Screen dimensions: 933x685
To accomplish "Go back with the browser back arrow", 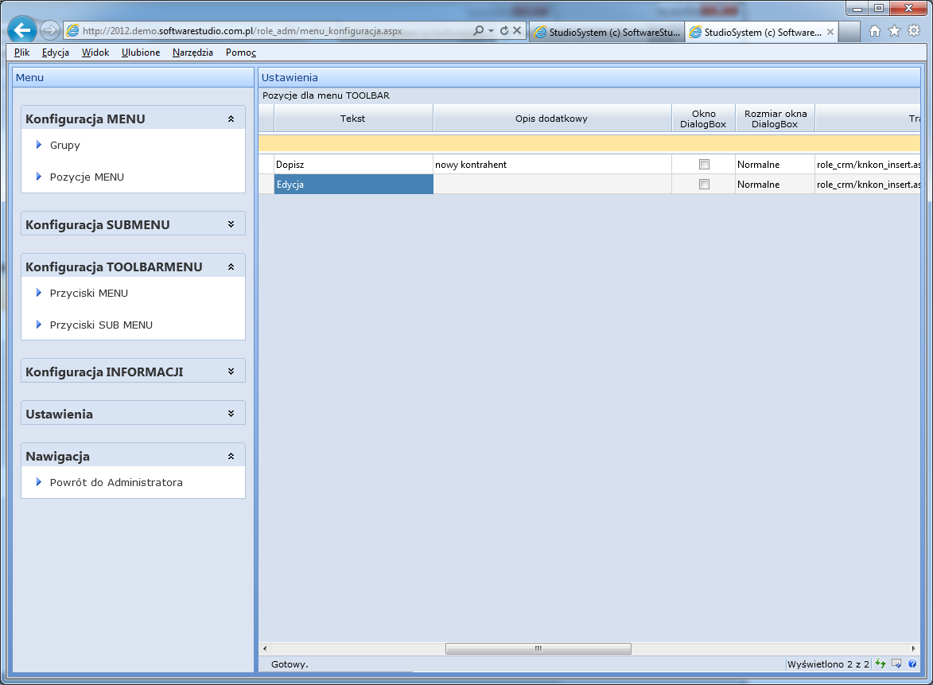I will pyautogui.click(x=23, y=31).
